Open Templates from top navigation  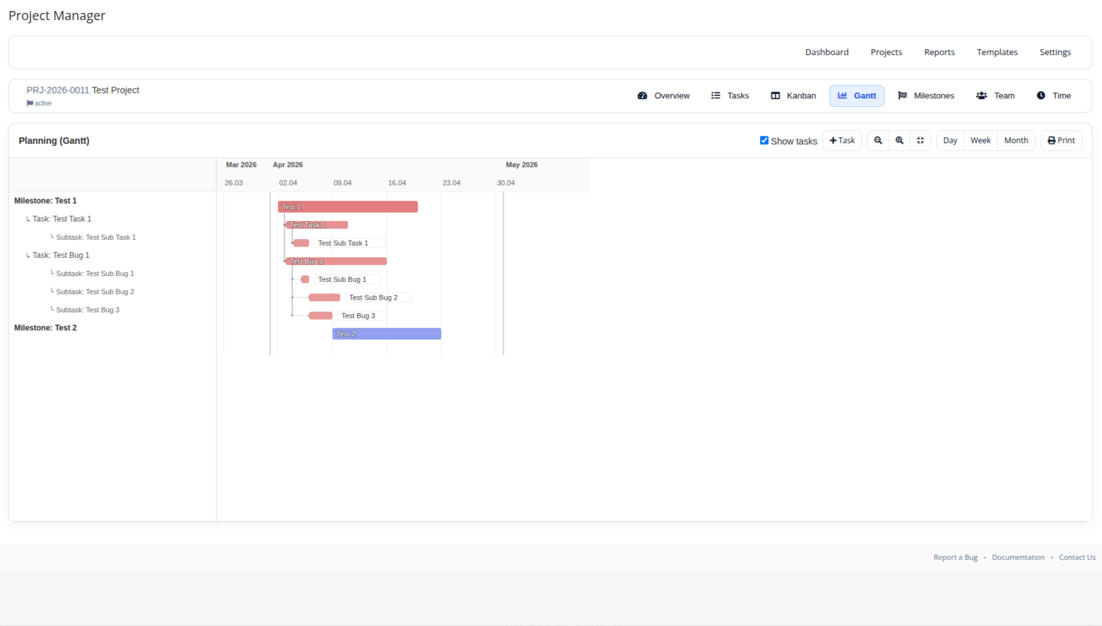pyautogui.click(x=997, y=52)
